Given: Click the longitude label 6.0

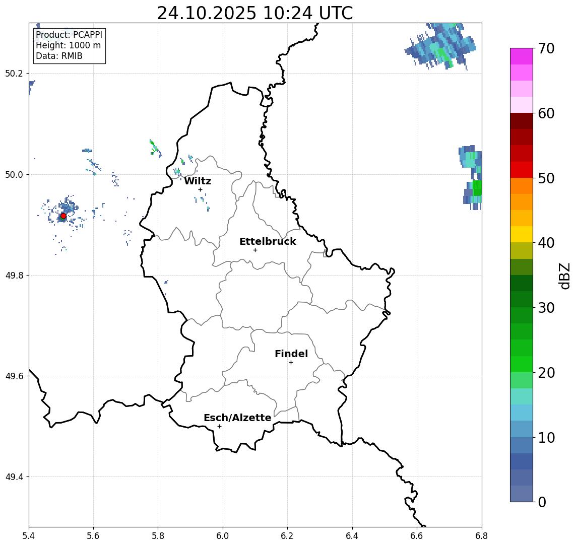Looking at the screenshot, I should (223, 536).
